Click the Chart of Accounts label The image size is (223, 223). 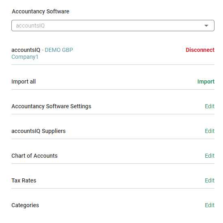(35, 156)
